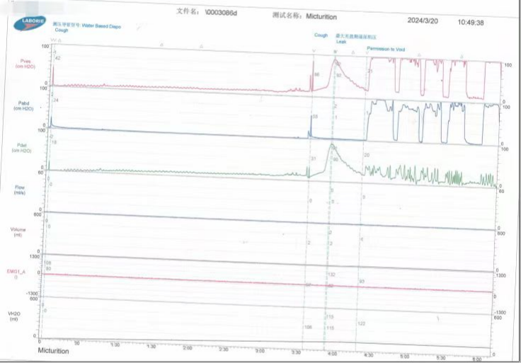Click the VH2O channel label
521x363 pixels.
tap(14, 316)
